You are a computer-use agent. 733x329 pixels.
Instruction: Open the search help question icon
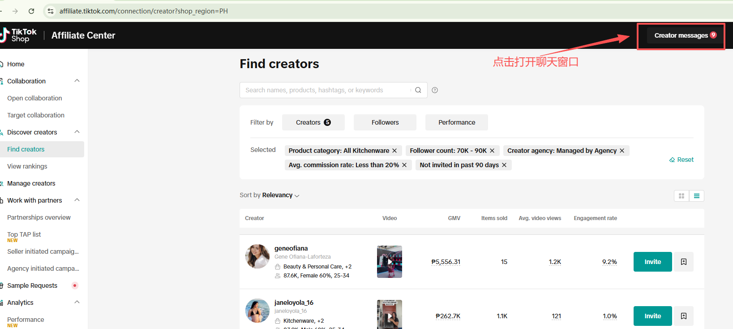pos(435,90)
